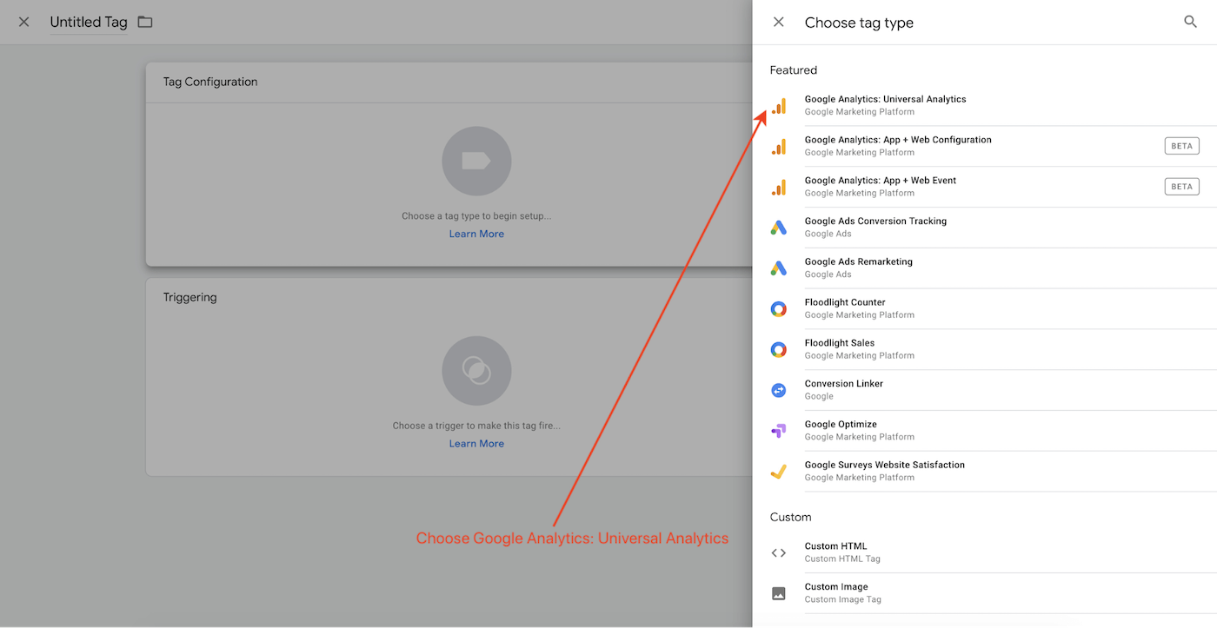The image size is (1217, 628).
Task: Click the Custom HTML code brackets icon
Action: pos(779,553)
